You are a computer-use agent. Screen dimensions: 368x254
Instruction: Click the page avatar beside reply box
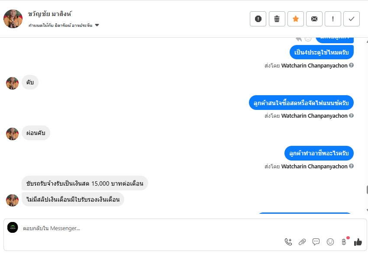click(13, 228)
